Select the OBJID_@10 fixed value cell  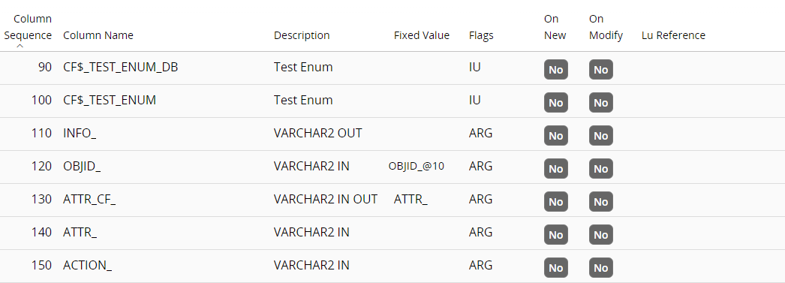click(416, 167)
